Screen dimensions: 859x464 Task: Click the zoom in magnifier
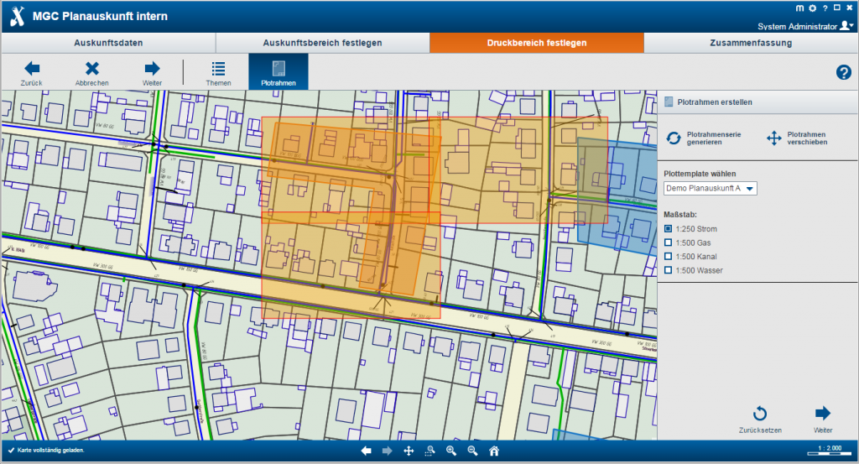pyautogui.click(x=451, y=451)
